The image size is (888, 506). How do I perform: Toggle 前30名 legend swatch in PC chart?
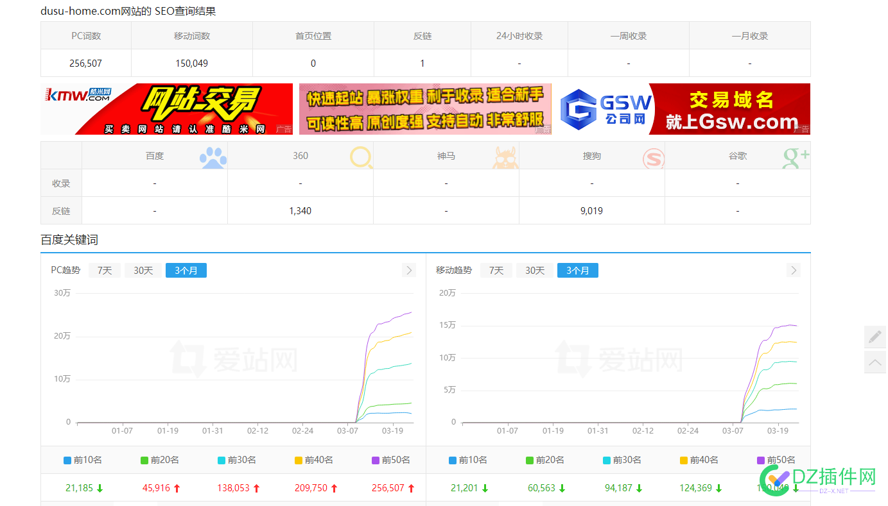point(222,460)
